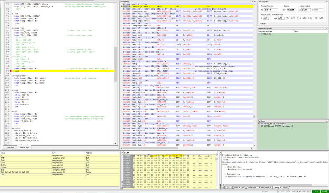The image size is (329, 193).
Task: Click memory row address 000400
Action: pyautogui.click(x=127, y=158)
